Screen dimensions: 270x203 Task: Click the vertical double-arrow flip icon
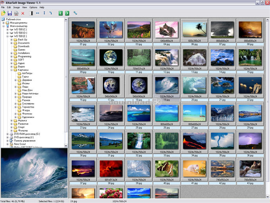click(x=44, y=13)
